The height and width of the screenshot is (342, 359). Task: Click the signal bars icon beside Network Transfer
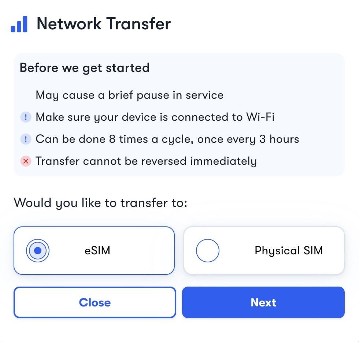[19, 24]
